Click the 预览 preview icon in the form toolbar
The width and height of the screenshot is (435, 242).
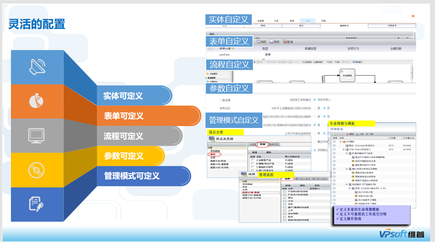click(258, 42)
